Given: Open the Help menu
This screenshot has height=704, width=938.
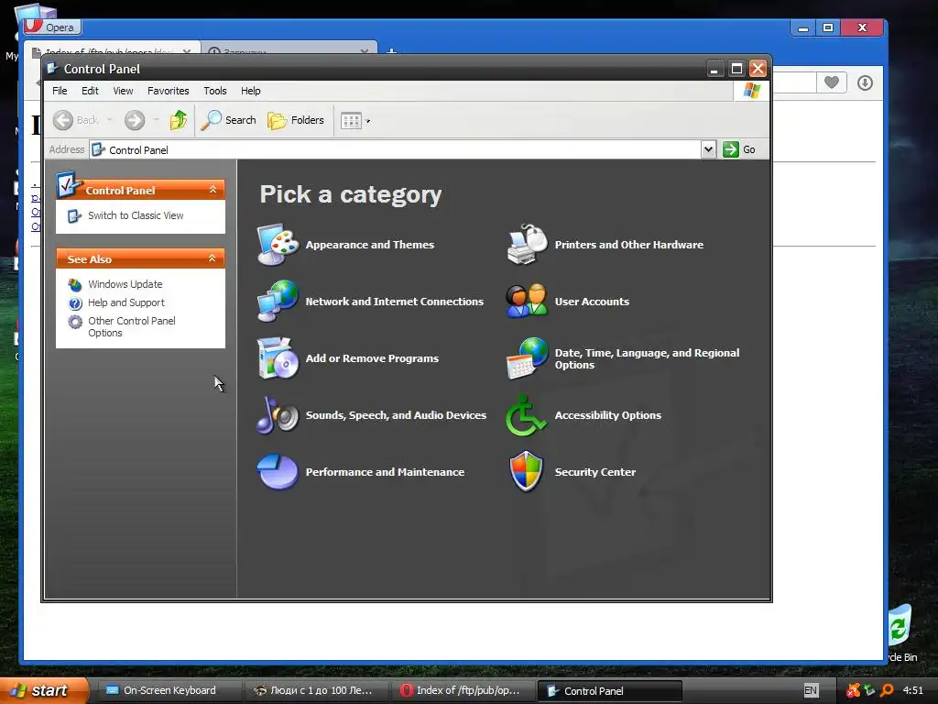Looking at the screenshot, I should [x=251, y=91].
